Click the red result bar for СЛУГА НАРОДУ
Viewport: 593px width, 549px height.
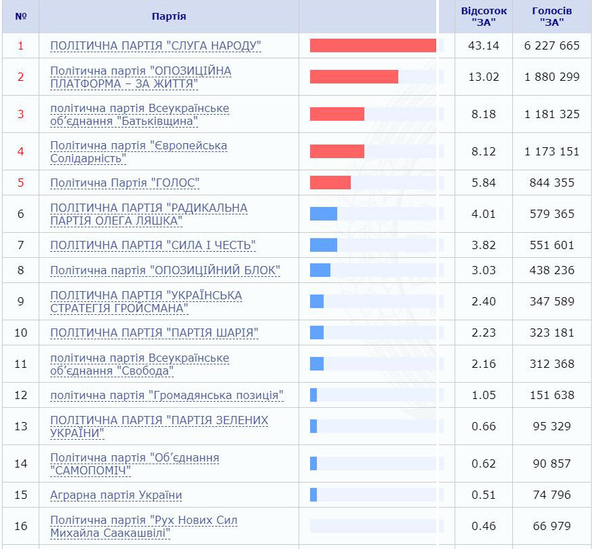pos(373,45)
